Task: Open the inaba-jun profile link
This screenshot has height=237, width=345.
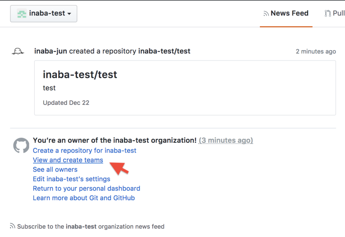Action: [51, 51]
